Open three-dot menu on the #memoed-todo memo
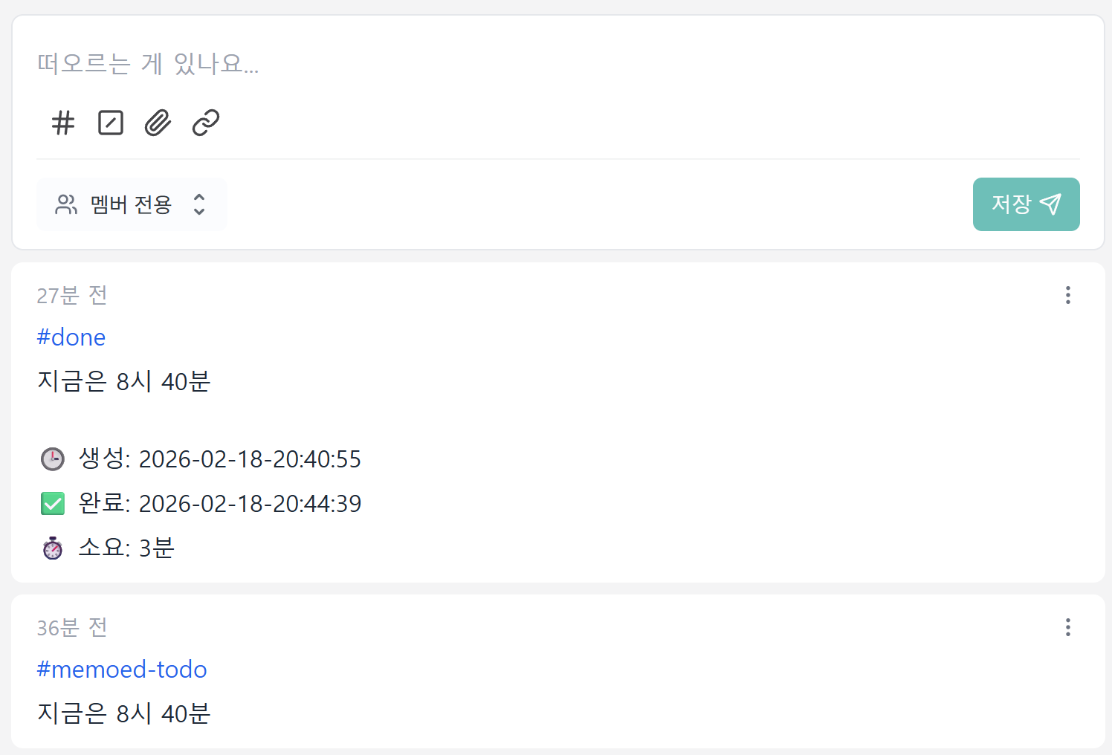 coord(1067,627)
